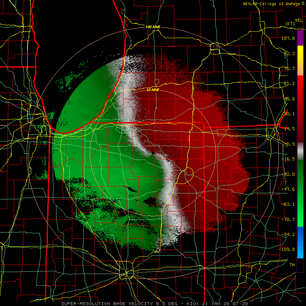Viewport: 306px width, 306px height.
Task: Click the -94.2 scale value
Action: point(288,235)
